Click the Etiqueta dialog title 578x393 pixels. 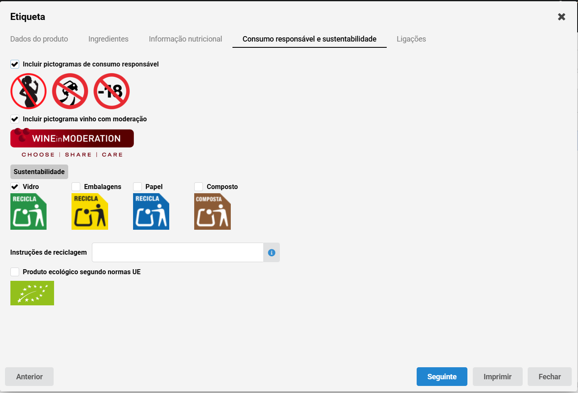coord(28,17)
